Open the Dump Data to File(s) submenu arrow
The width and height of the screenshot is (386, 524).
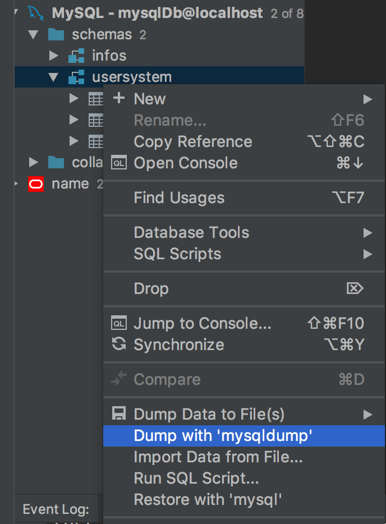click(x=367, y=415)
